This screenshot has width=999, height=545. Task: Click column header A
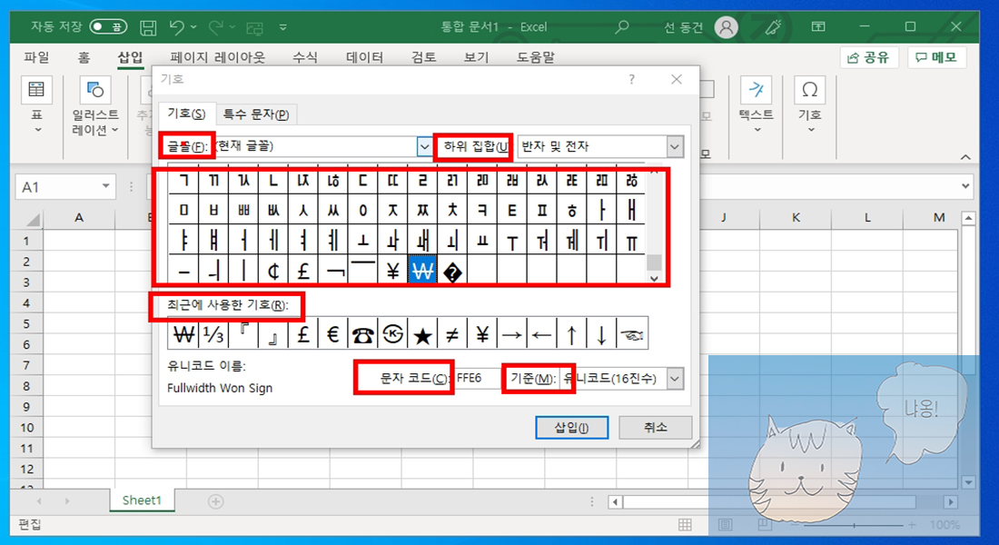(79, 218)
